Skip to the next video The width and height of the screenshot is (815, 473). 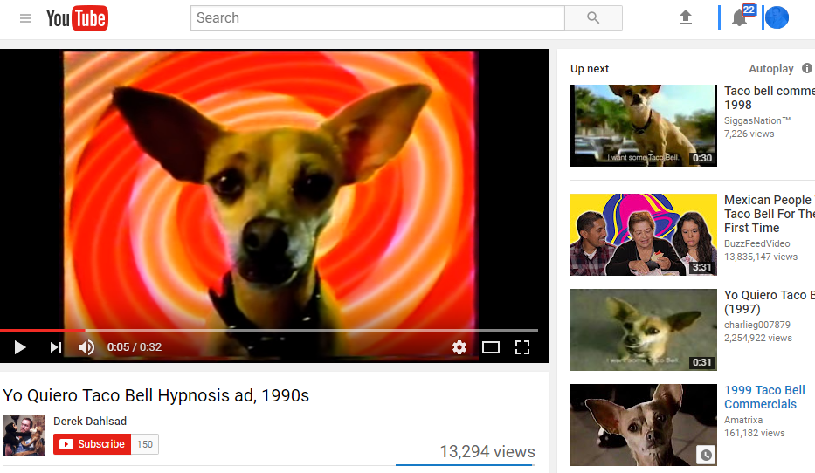(x=55, y=346)
